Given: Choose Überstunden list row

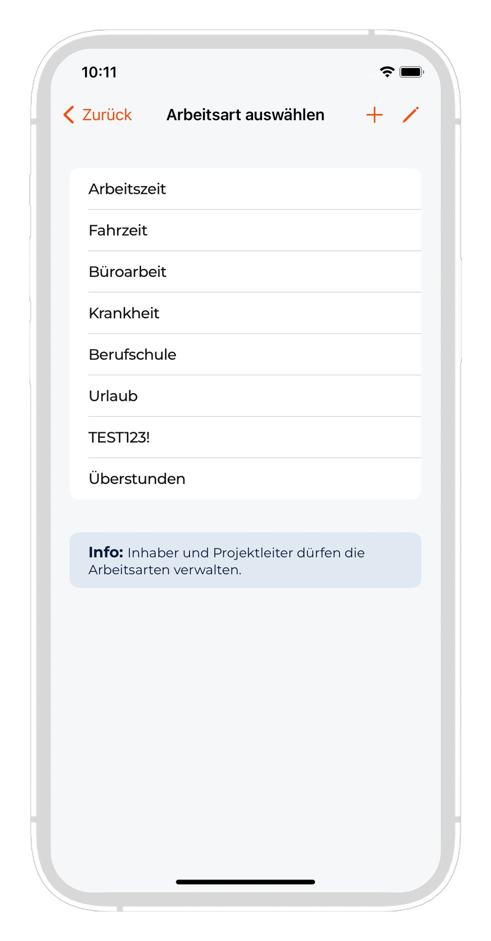Looking at the screenshot, I should 245,479.
